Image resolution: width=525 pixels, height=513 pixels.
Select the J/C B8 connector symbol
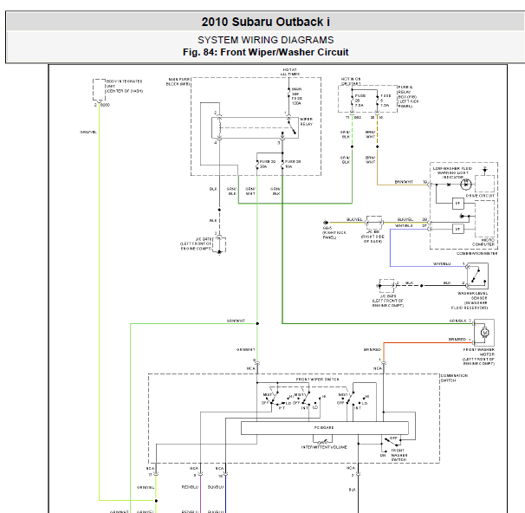374,223
